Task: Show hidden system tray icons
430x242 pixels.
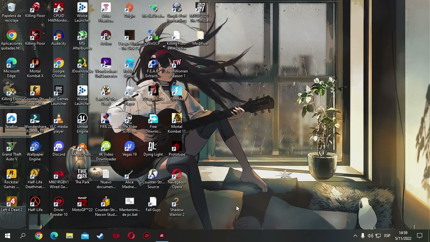Action: coord(355,236)
